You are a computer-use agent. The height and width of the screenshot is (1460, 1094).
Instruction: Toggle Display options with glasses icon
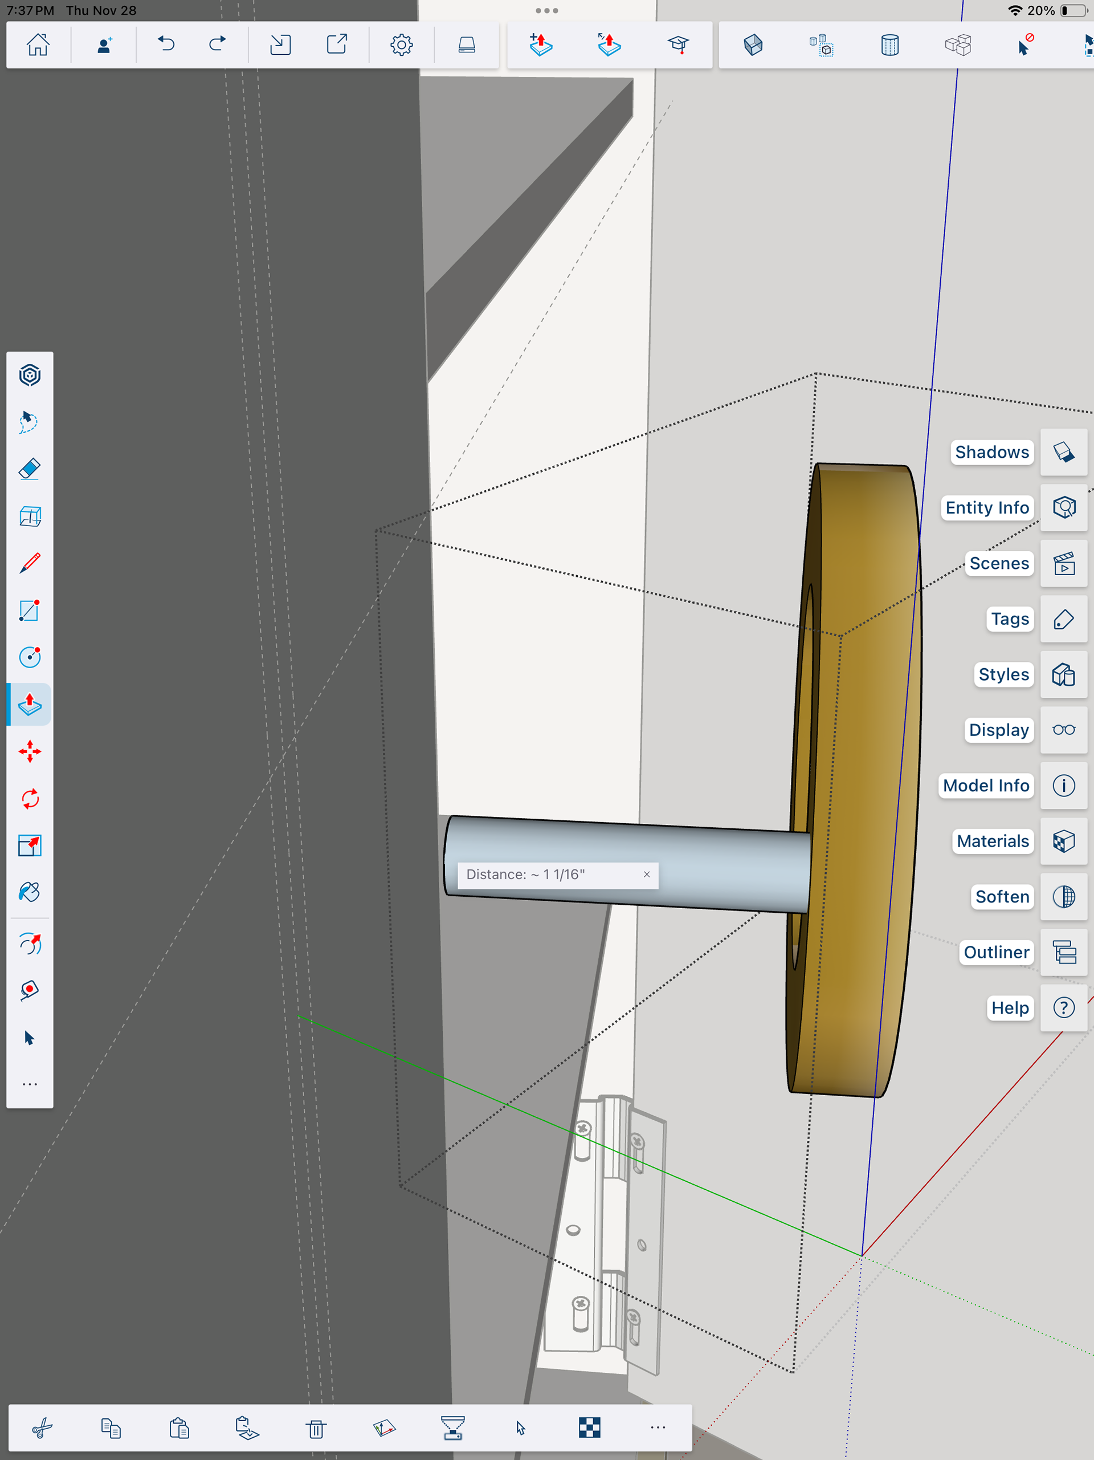[1064, 730]
